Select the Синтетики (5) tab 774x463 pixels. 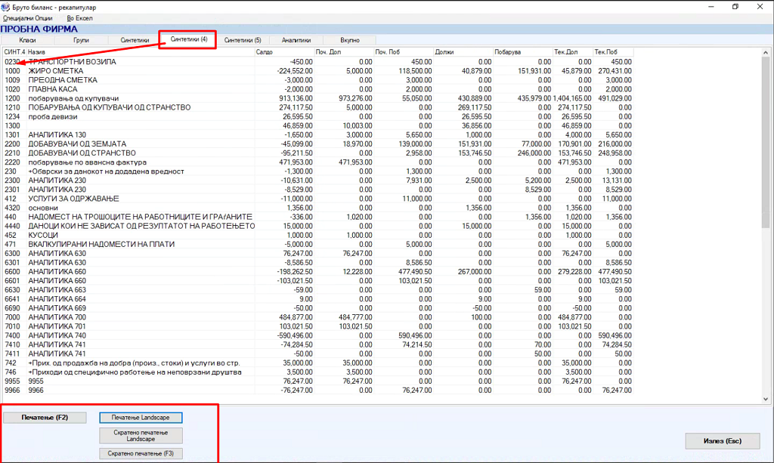[x=243, y=39]
